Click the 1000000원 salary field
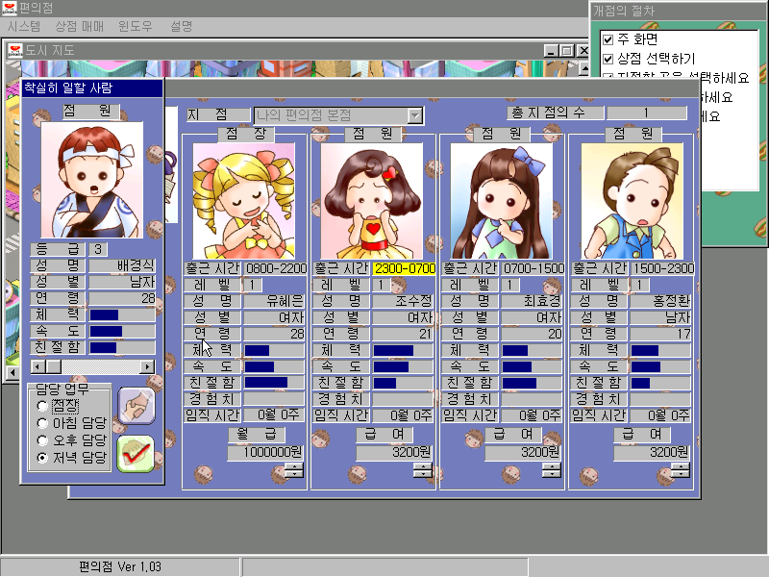The image size is (769, 577). point(265,452)
